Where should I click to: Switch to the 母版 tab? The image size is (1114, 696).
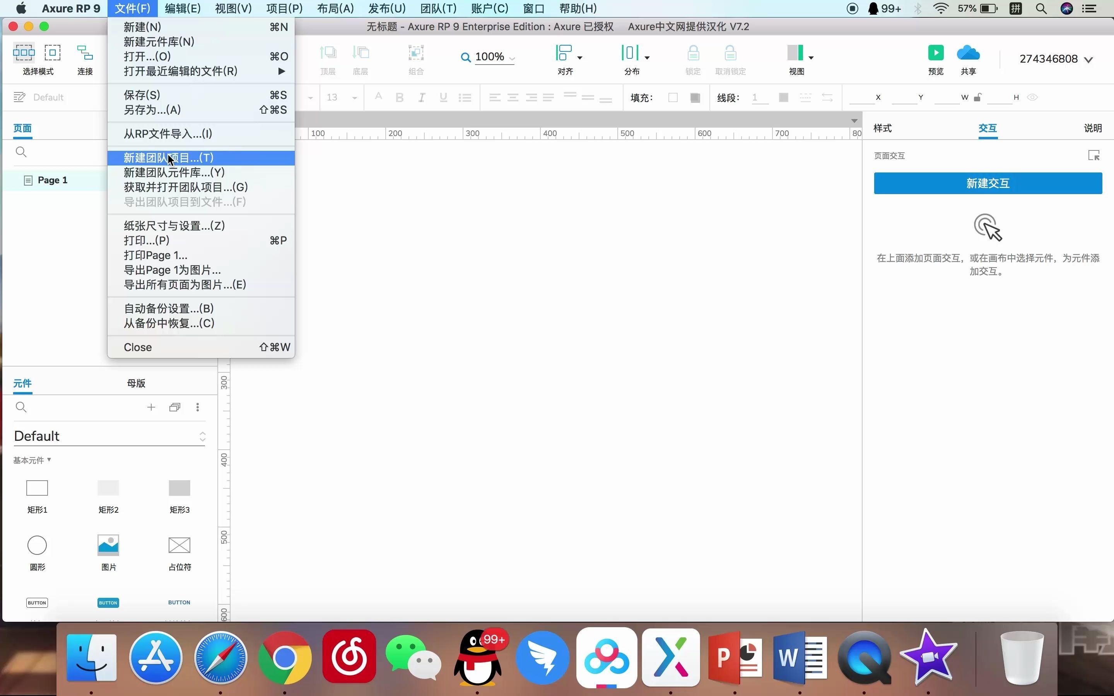[x=136, y=383]
